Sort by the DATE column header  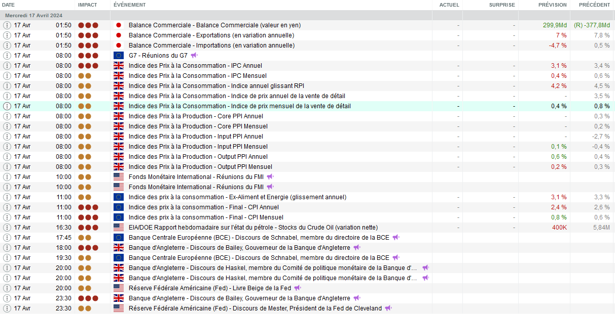tap(9, 5)
